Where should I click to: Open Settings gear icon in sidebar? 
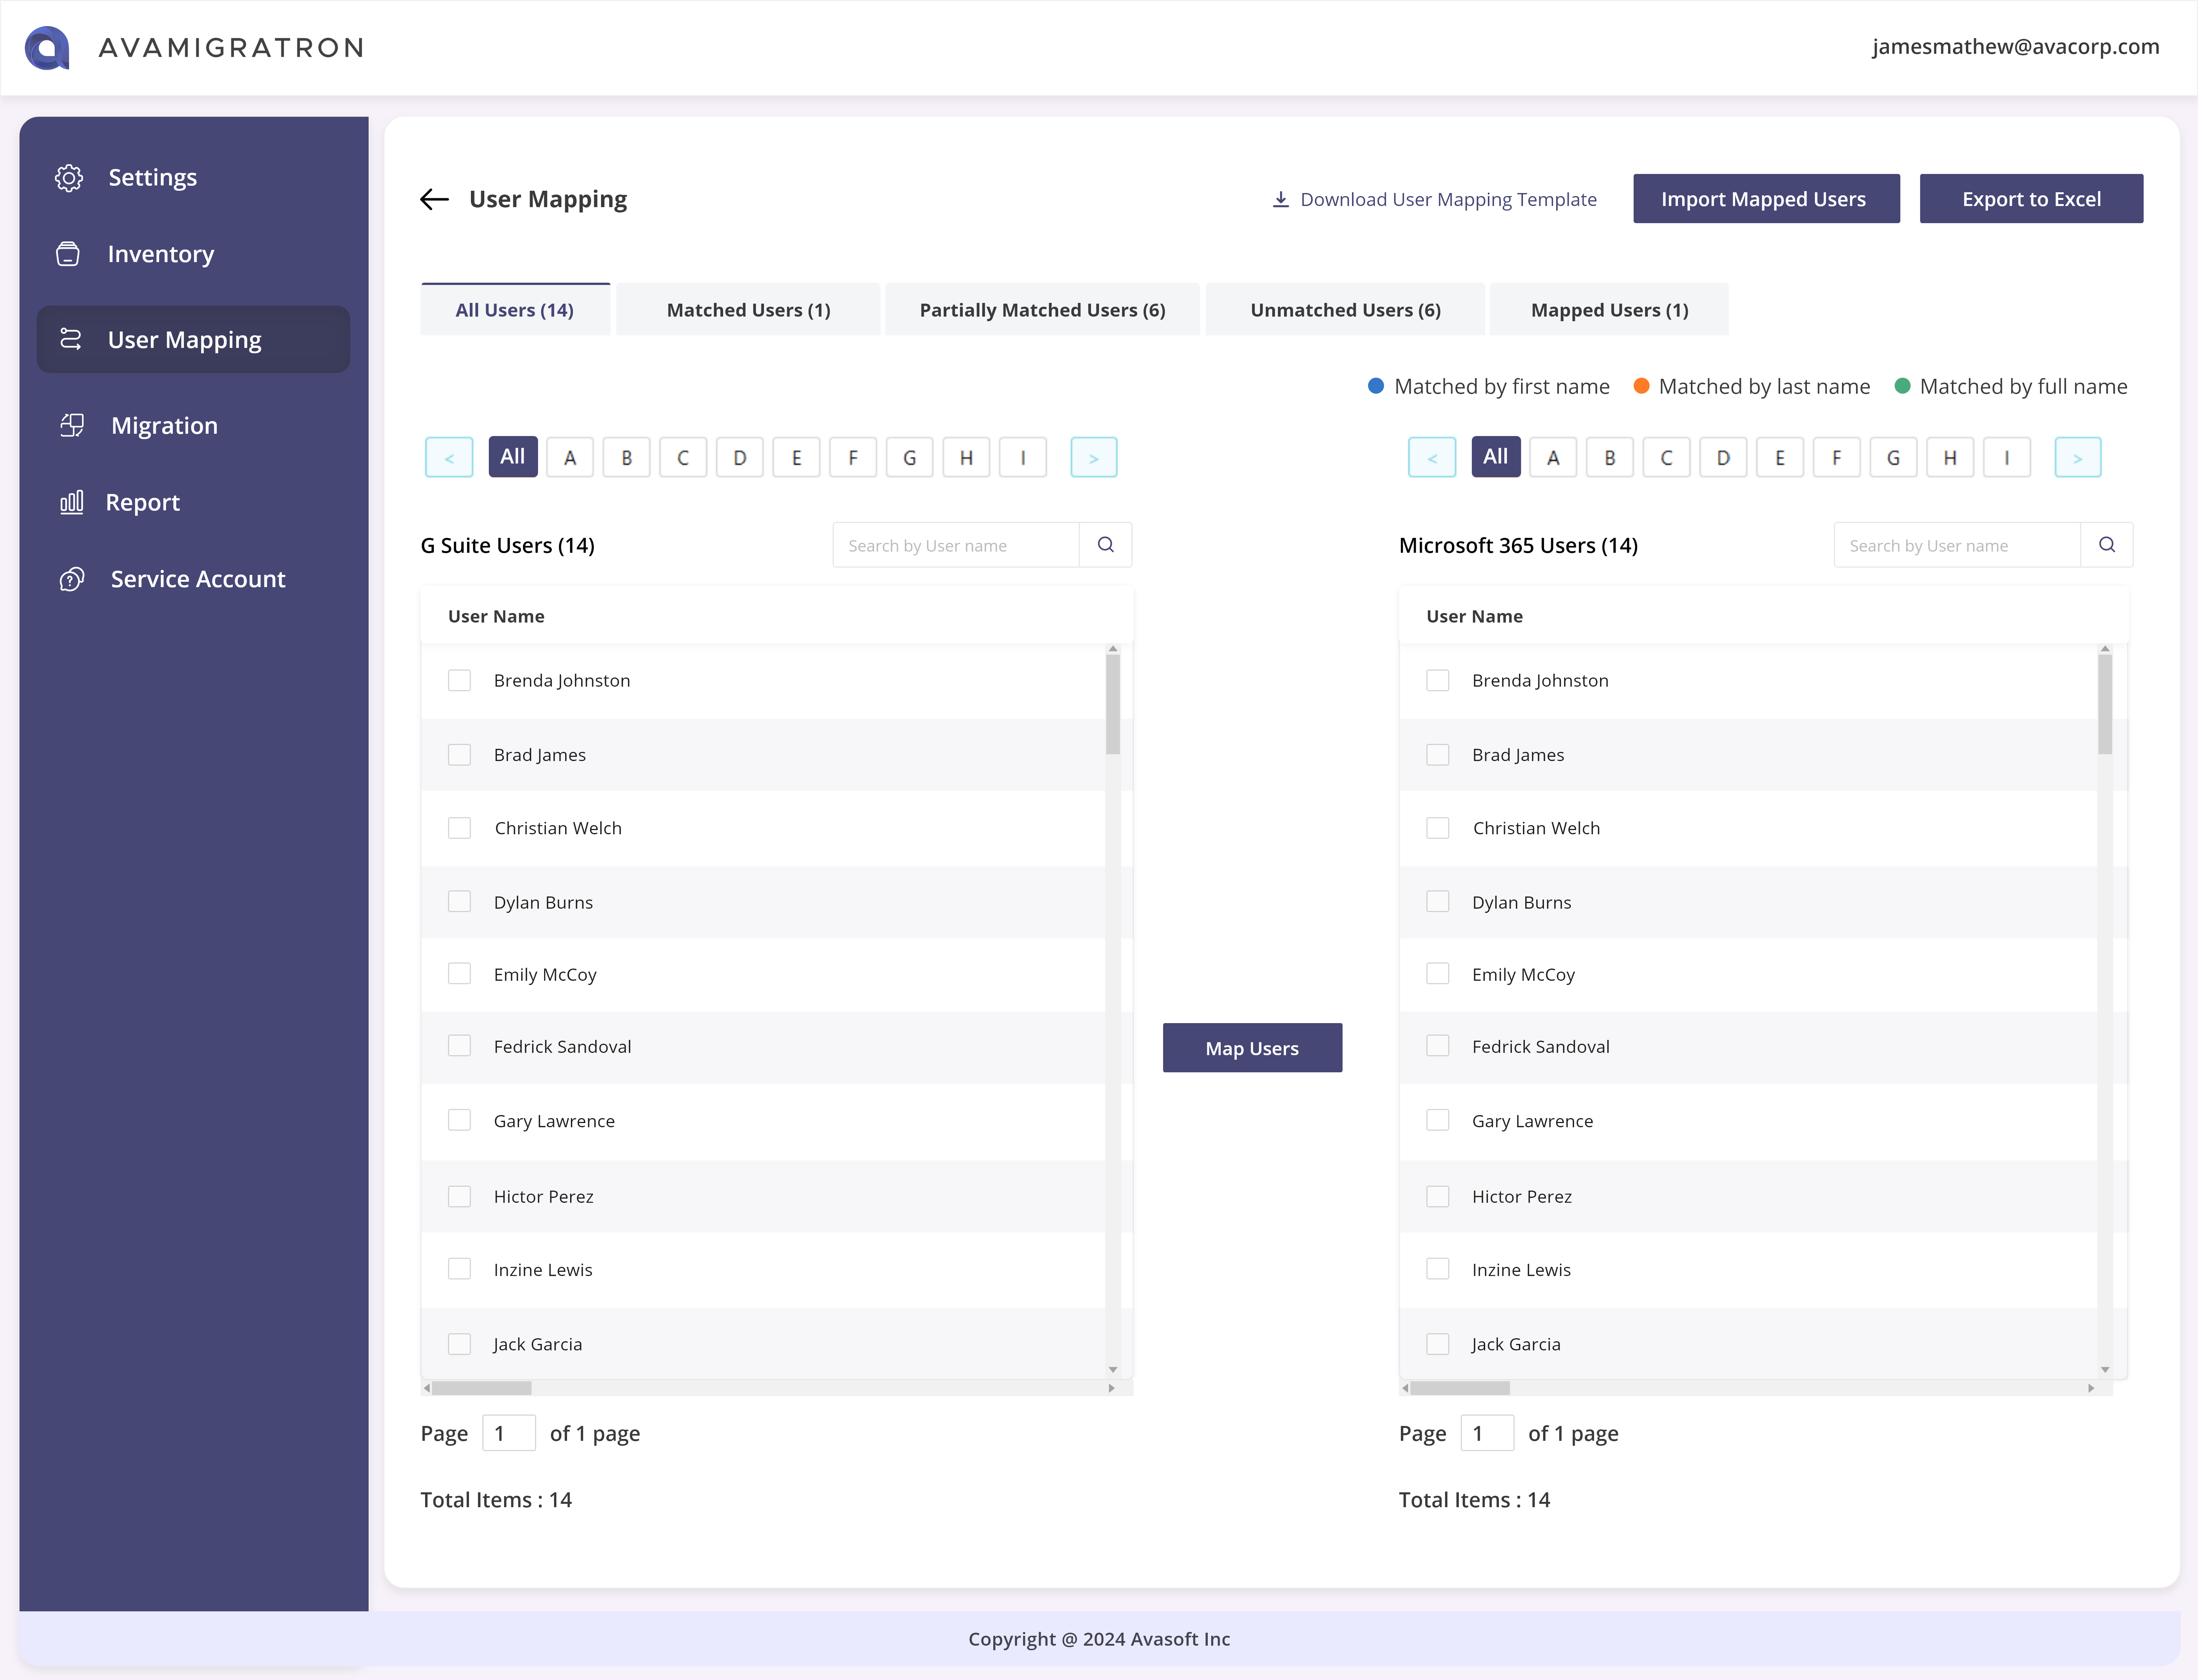[69, 178]
